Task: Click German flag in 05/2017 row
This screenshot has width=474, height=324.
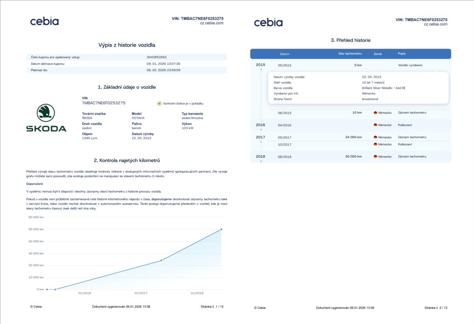Action: (x=375, y=137)
